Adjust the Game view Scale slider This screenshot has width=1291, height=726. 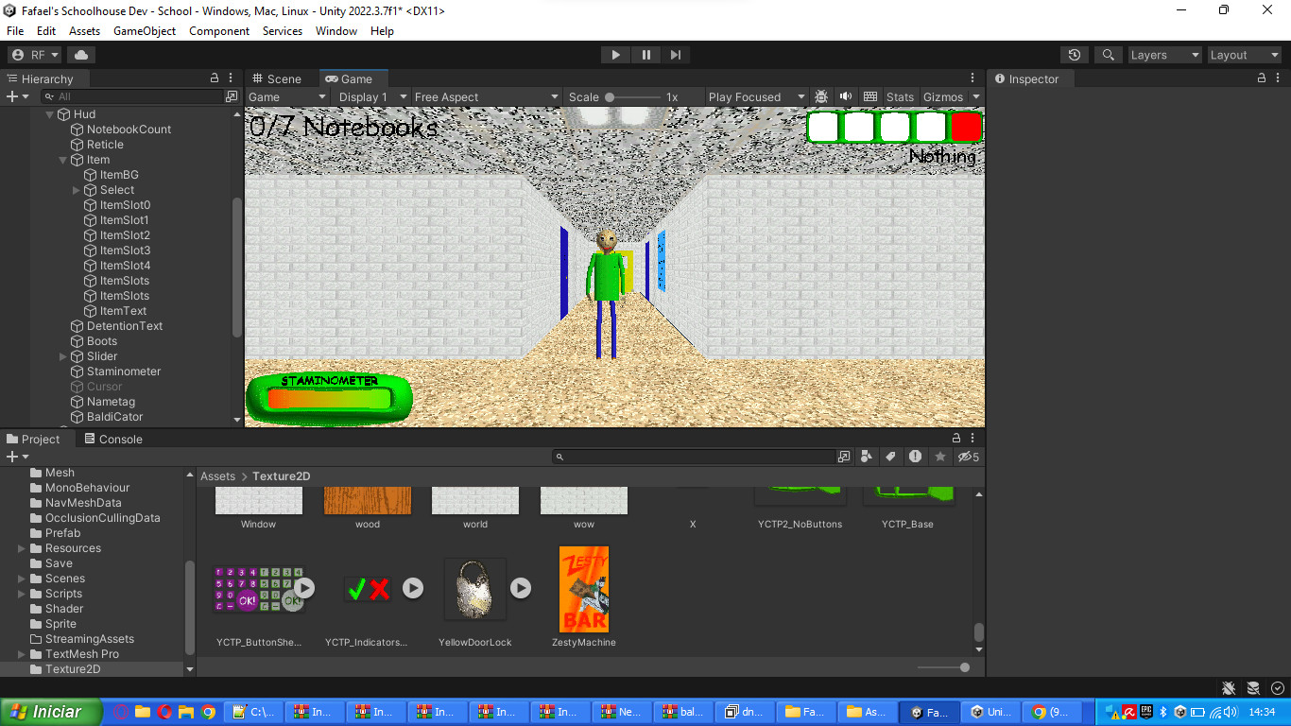[633, 96]
